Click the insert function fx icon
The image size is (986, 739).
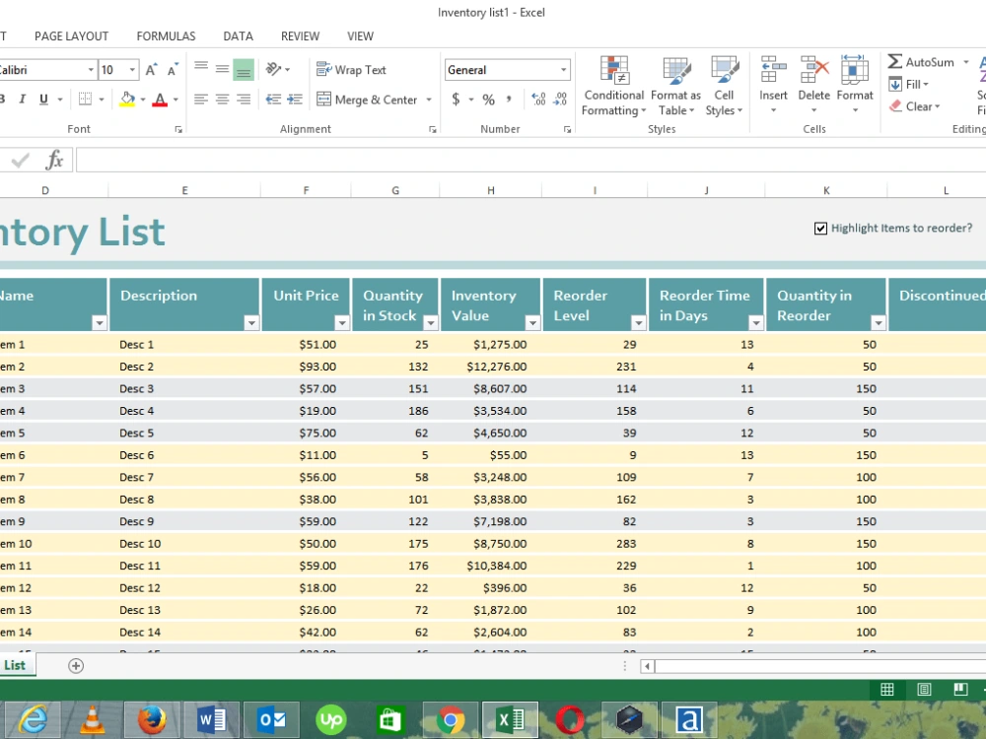[54, 160]
